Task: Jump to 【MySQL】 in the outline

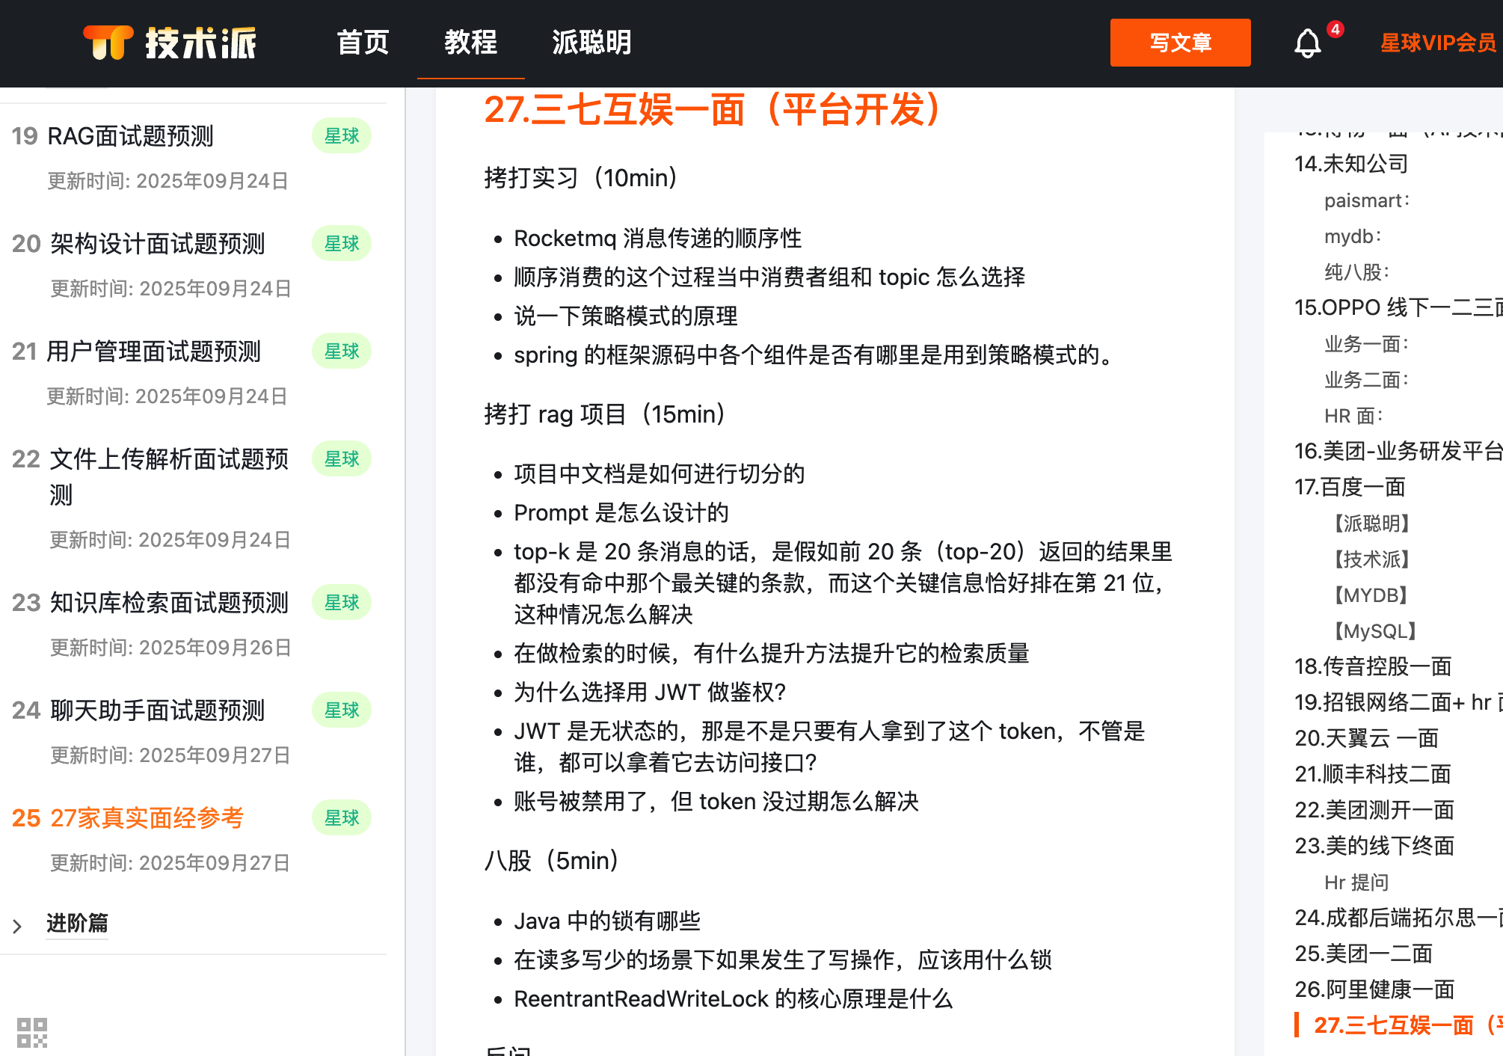Action: [1374, 631]
